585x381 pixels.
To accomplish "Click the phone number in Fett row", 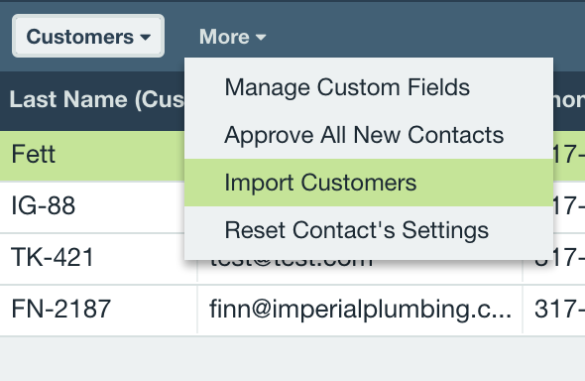I will [x=569, y=155].
